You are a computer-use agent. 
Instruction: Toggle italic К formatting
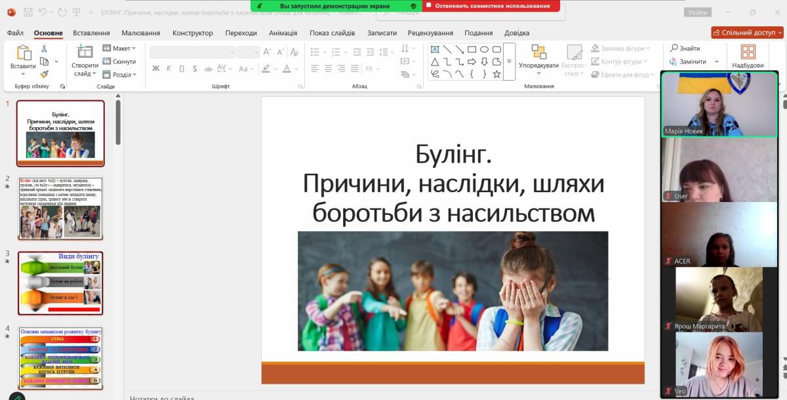[x=169, y=68]
